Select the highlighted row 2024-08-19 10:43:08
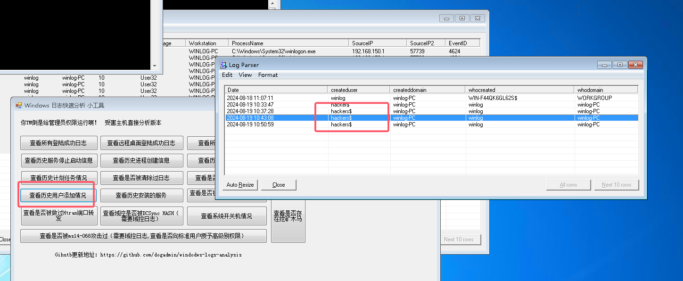This screenshot has height=281, width=683. tap(431, 118)
